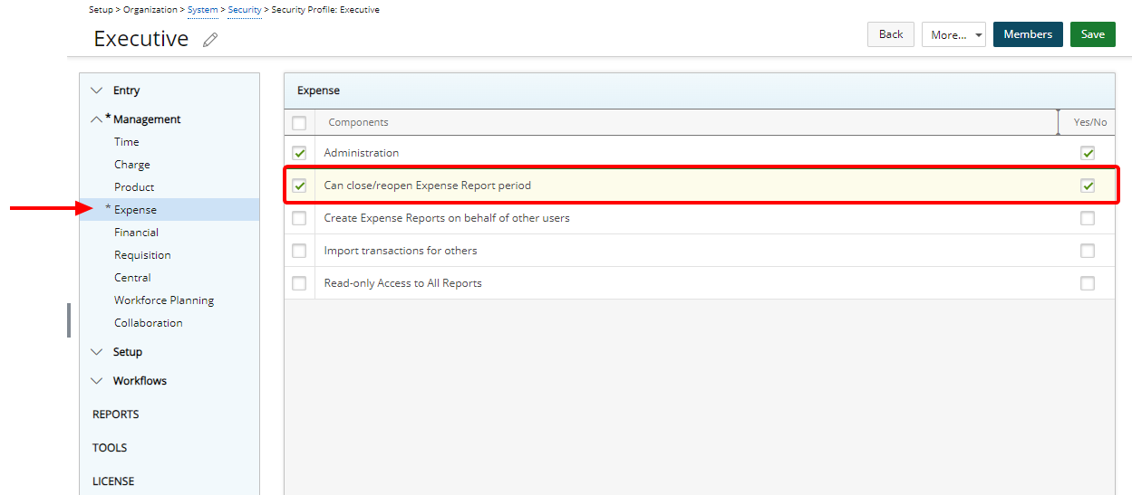Select Financial in Management tree
The height and width of the screenshot is (495, 1132).
point(136,233)
